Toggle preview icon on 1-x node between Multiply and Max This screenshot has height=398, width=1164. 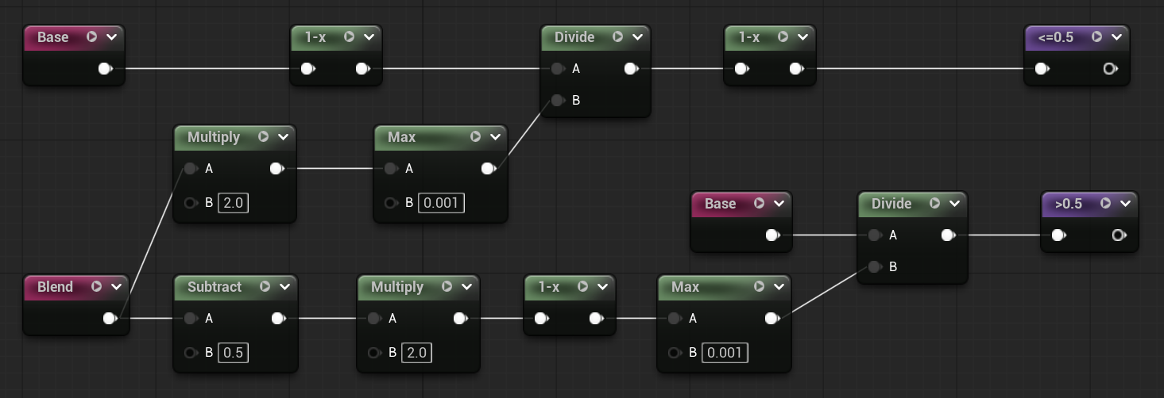(x=583, y=287)
